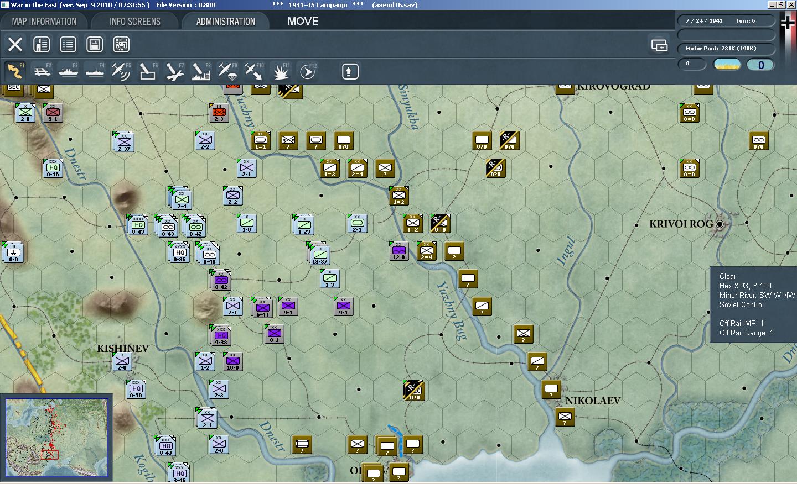Select Air transfer mode (F10) icon
This screenshot has width=797, height=484.
tap(254, 72)
